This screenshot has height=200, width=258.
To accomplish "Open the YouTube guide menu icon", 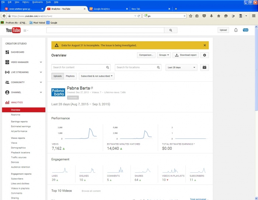I will [26, 31].
